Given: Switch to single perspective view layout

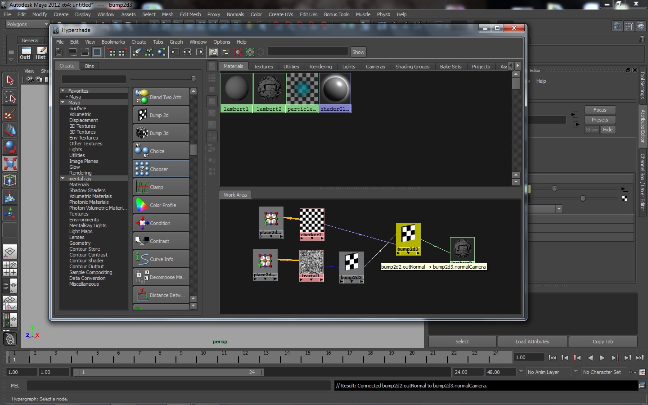Looking at the screenshot, I should 10,252.
